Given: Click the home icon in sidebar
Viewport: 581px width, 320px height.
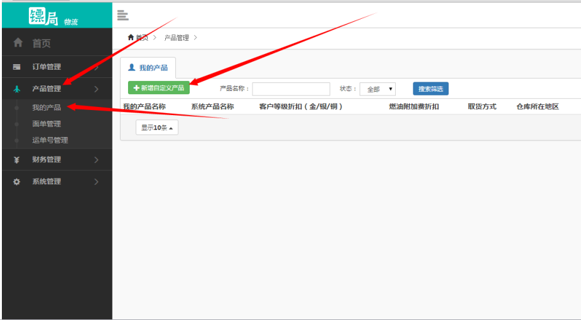Looking at the screenshot, I should [x=18, y=43].
